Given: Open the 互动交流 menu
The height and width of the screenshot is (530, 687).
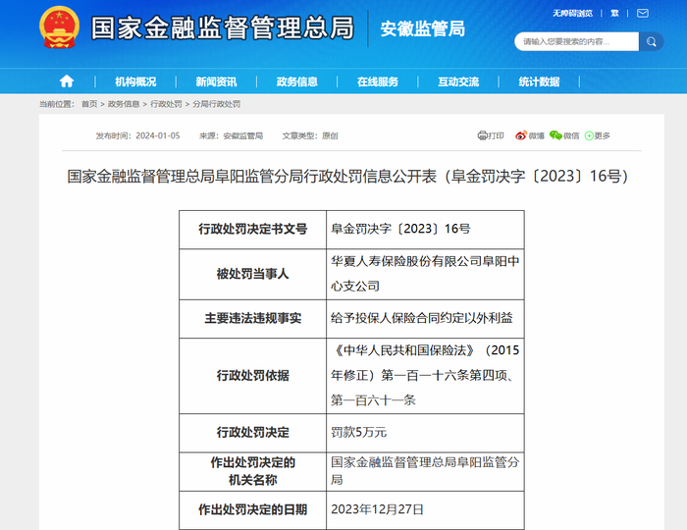Looking at the screenshot, I should [x=458, y=81].
